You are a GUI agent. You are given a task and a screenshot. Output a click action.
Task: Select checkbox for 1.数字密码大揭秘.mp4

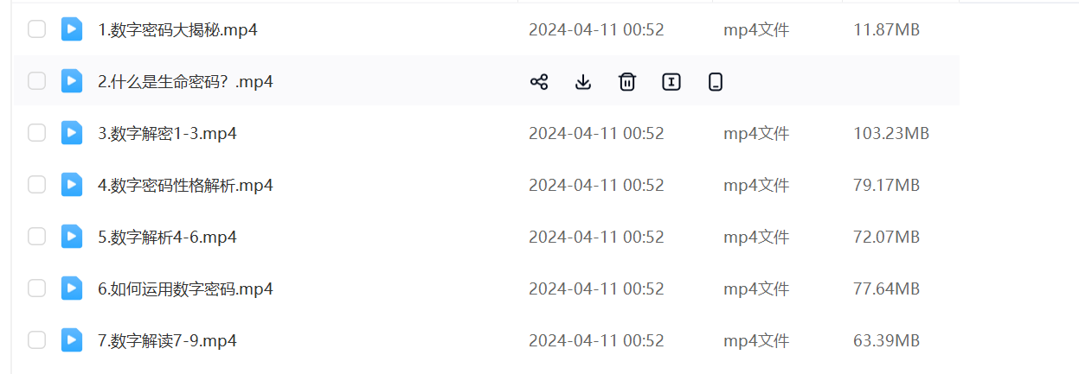coord(36,29)
